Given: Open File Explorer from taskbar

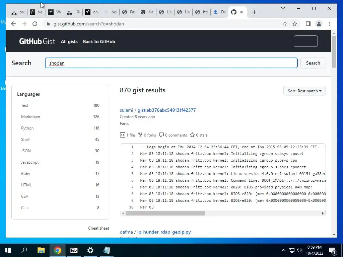Looking at the screenshot, I should (41, 250).
